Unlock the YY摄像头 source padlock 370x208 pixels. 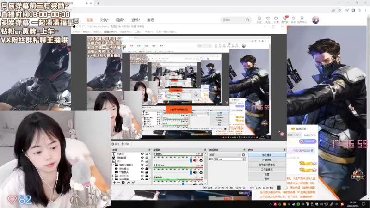147,172
